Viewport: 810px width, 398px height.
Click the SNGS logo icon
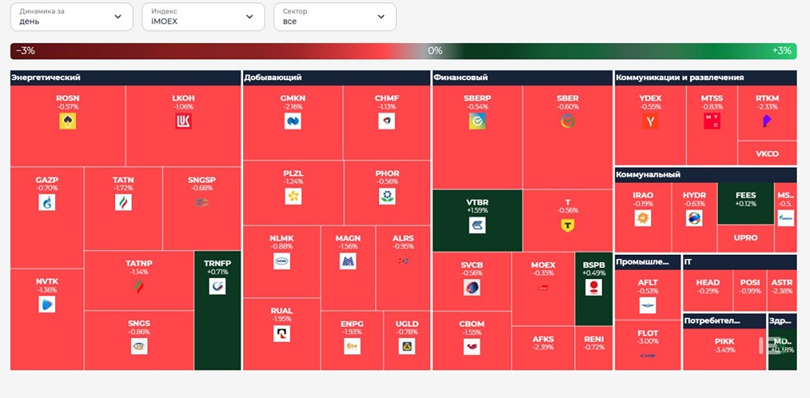pyautogui.click(x=139, y=346)
